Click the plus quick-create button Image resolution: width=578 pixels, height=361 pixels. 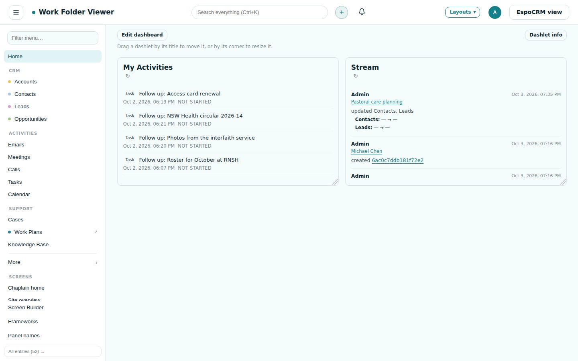(x=342, y=12)
